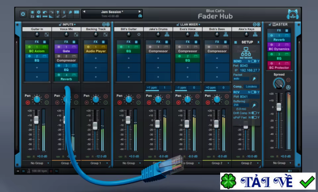
Task: Open the Audio Player effect slot
Action: point(96,49)
